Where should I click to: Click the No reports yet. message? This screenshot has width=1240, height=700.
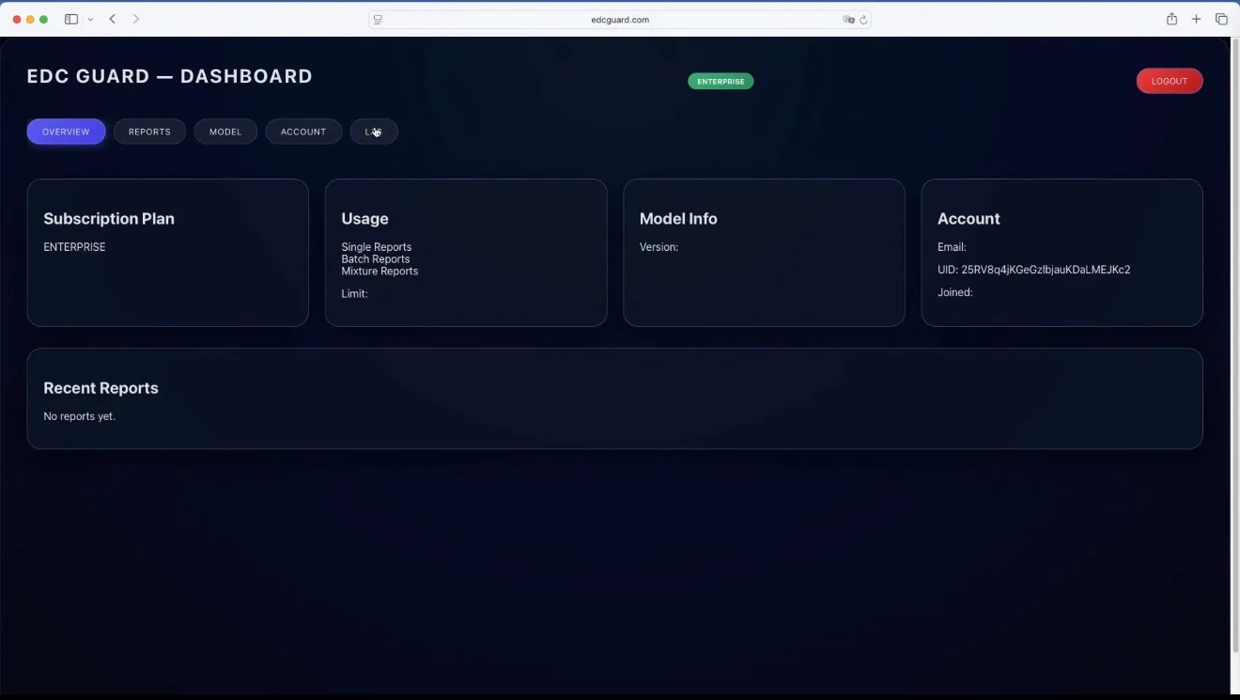click(x=80, y=416)
